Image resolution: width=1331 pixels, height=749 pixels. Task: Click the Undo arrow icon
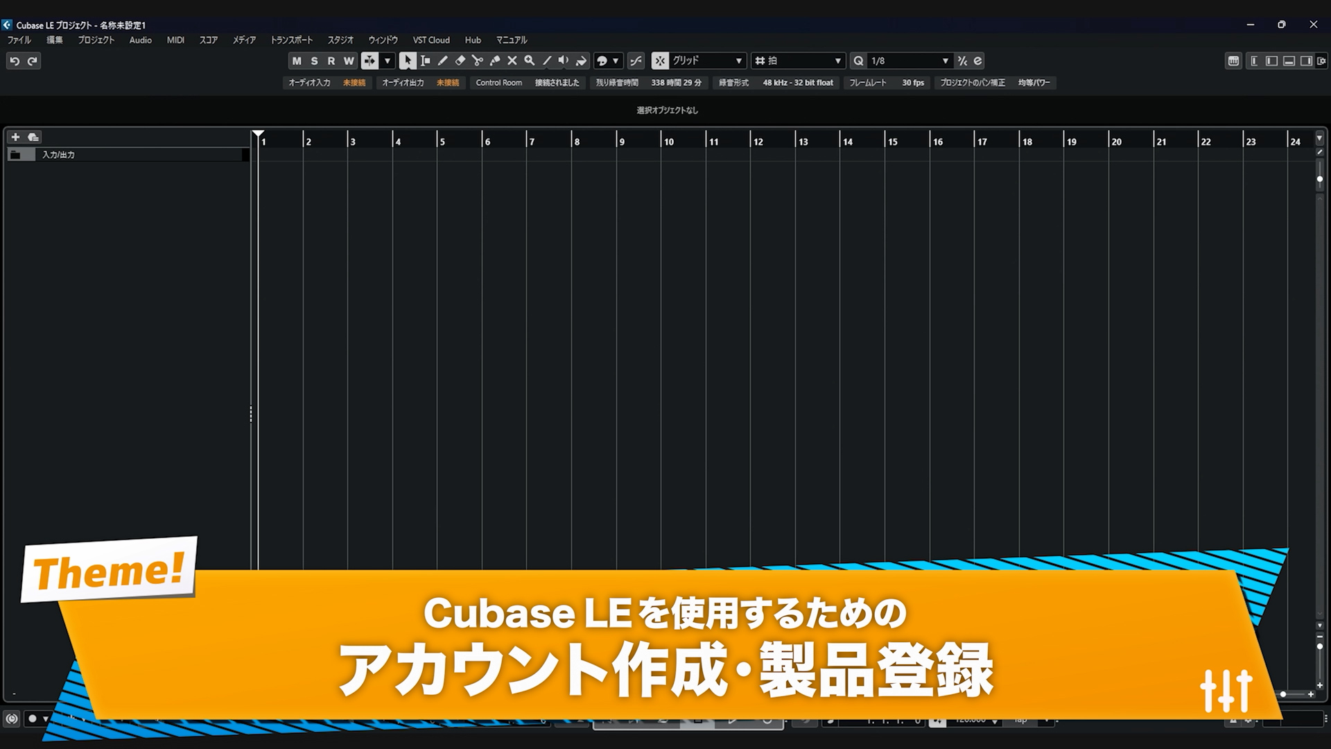pyautogui.click(x=15, y=61)
